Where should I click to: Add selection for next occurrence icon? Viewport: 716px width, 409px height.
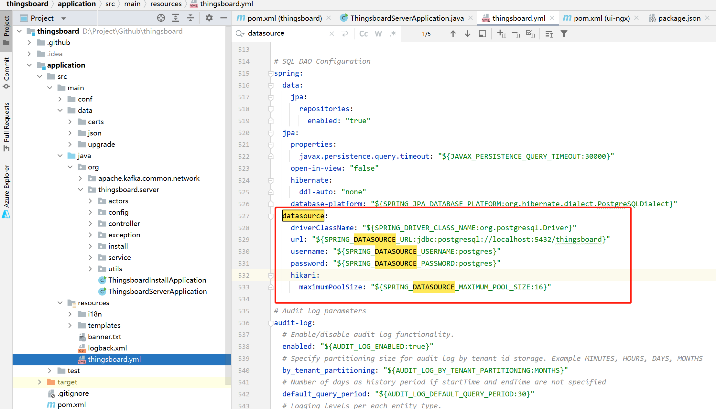502,34
